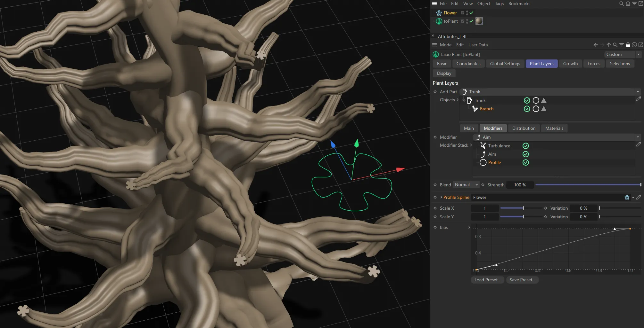644x328 pixels.
Task: Select the Branch leaf icon
Action: [475, 109]
